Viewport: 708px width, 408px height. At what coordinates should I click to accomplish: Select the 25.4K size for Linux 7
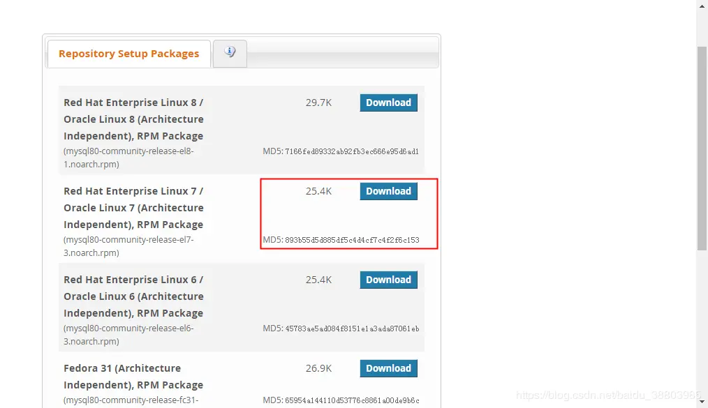[x=319, y=191]
